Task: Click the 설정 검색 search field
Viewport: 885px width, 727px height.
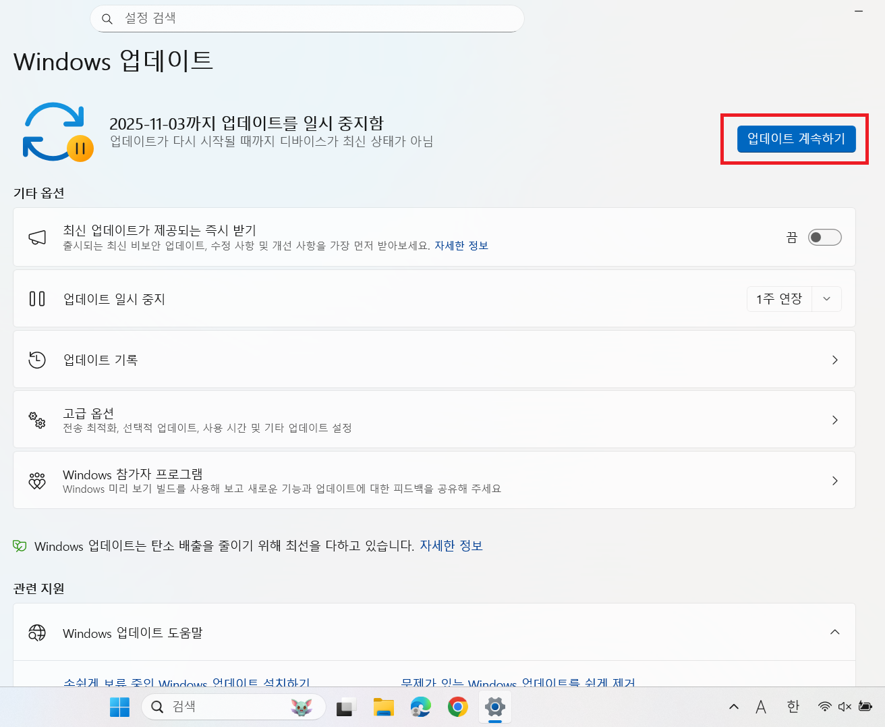Action: click(307, 19)
